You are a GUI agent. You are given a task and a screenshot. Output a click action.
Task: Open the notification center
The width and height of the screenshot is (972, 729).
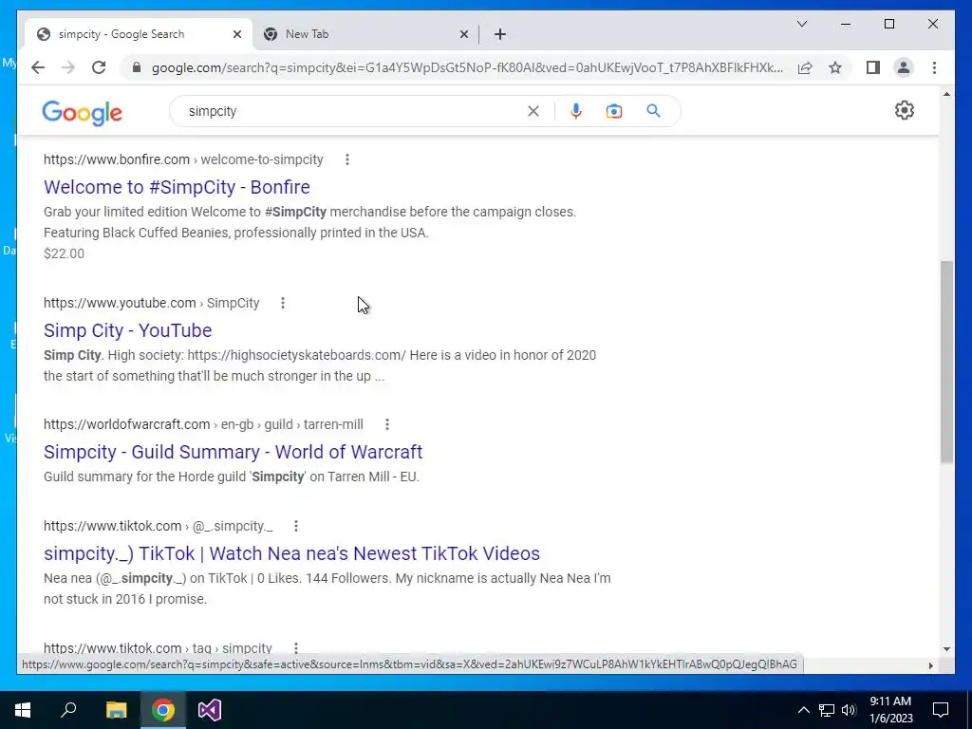pyautogui.click(x=941, y=710)
